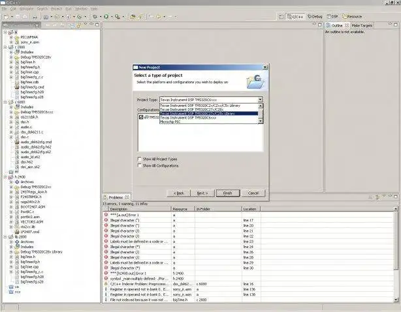Select the Make Targets tab

tap(362, 25)
